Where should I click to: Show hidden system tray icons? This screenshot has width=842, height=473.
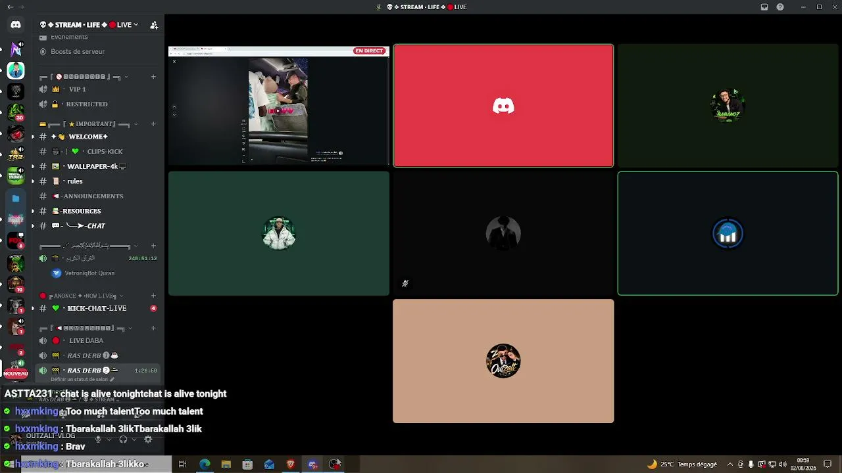coord(730,464)
